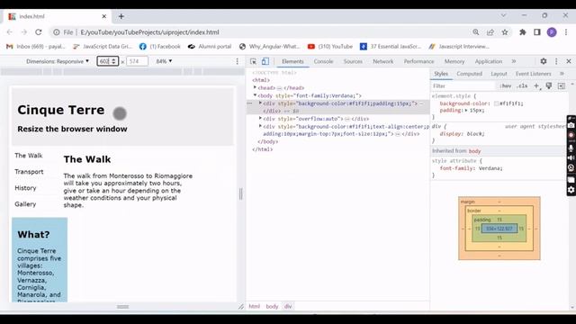Select Event Listeners sidebar tab
Screen dimensions: 576x324
pos(534,74)
